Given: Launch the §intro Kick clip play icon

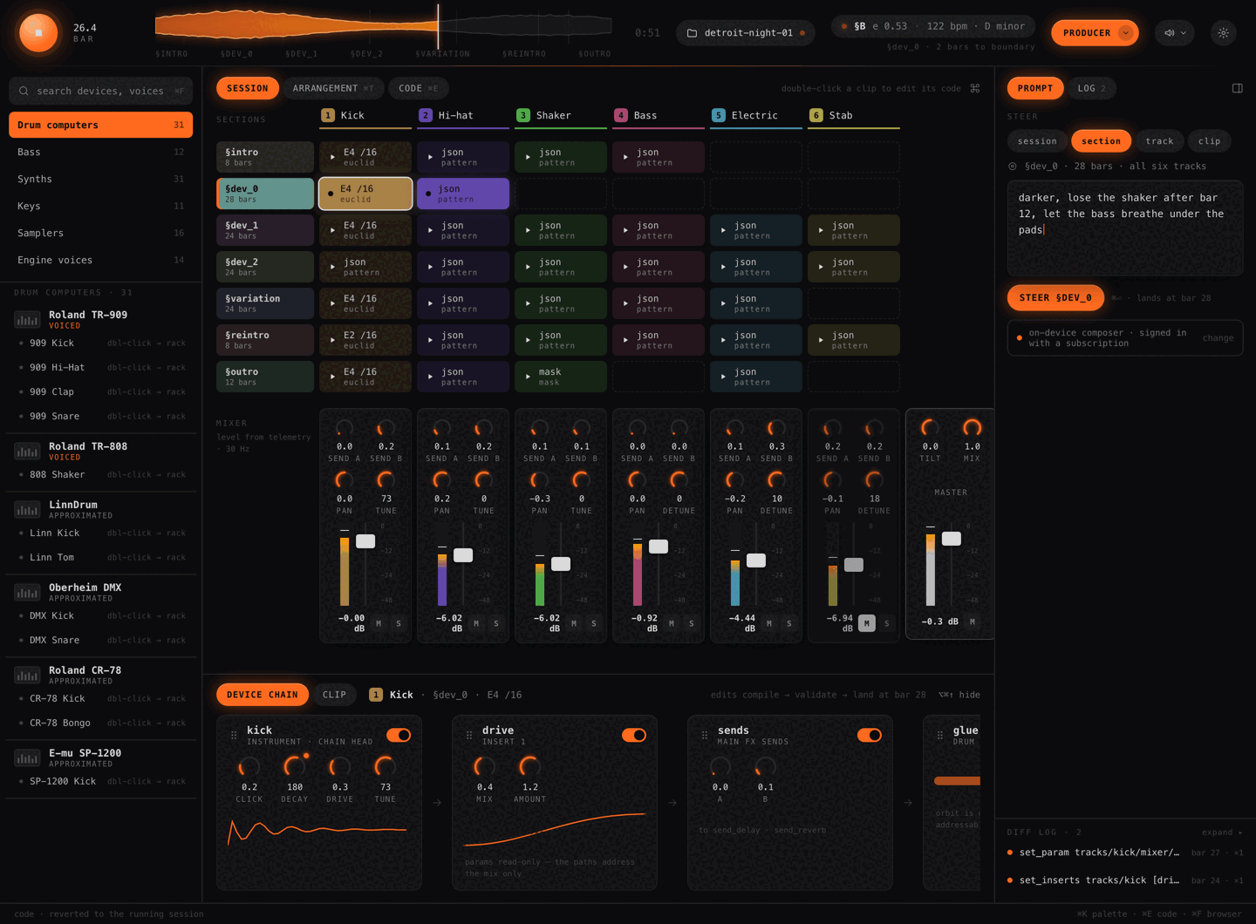Looking at the screenshot, I should pyautogui.click(x=332, y=157).
